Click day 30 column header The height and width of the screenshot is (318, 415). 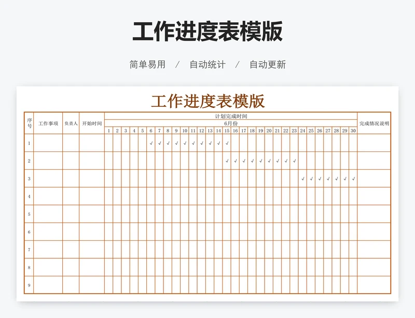(x=353, y=131)
